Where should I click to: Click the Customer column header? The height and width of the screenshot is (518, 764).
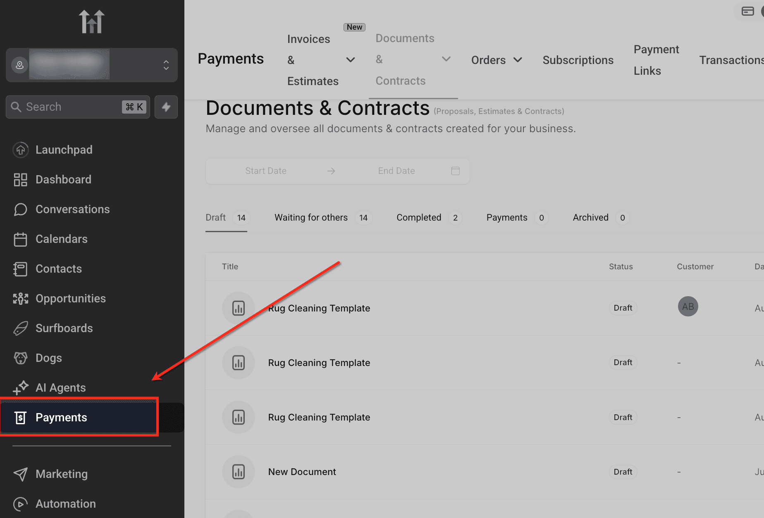[x=695, y=266]
